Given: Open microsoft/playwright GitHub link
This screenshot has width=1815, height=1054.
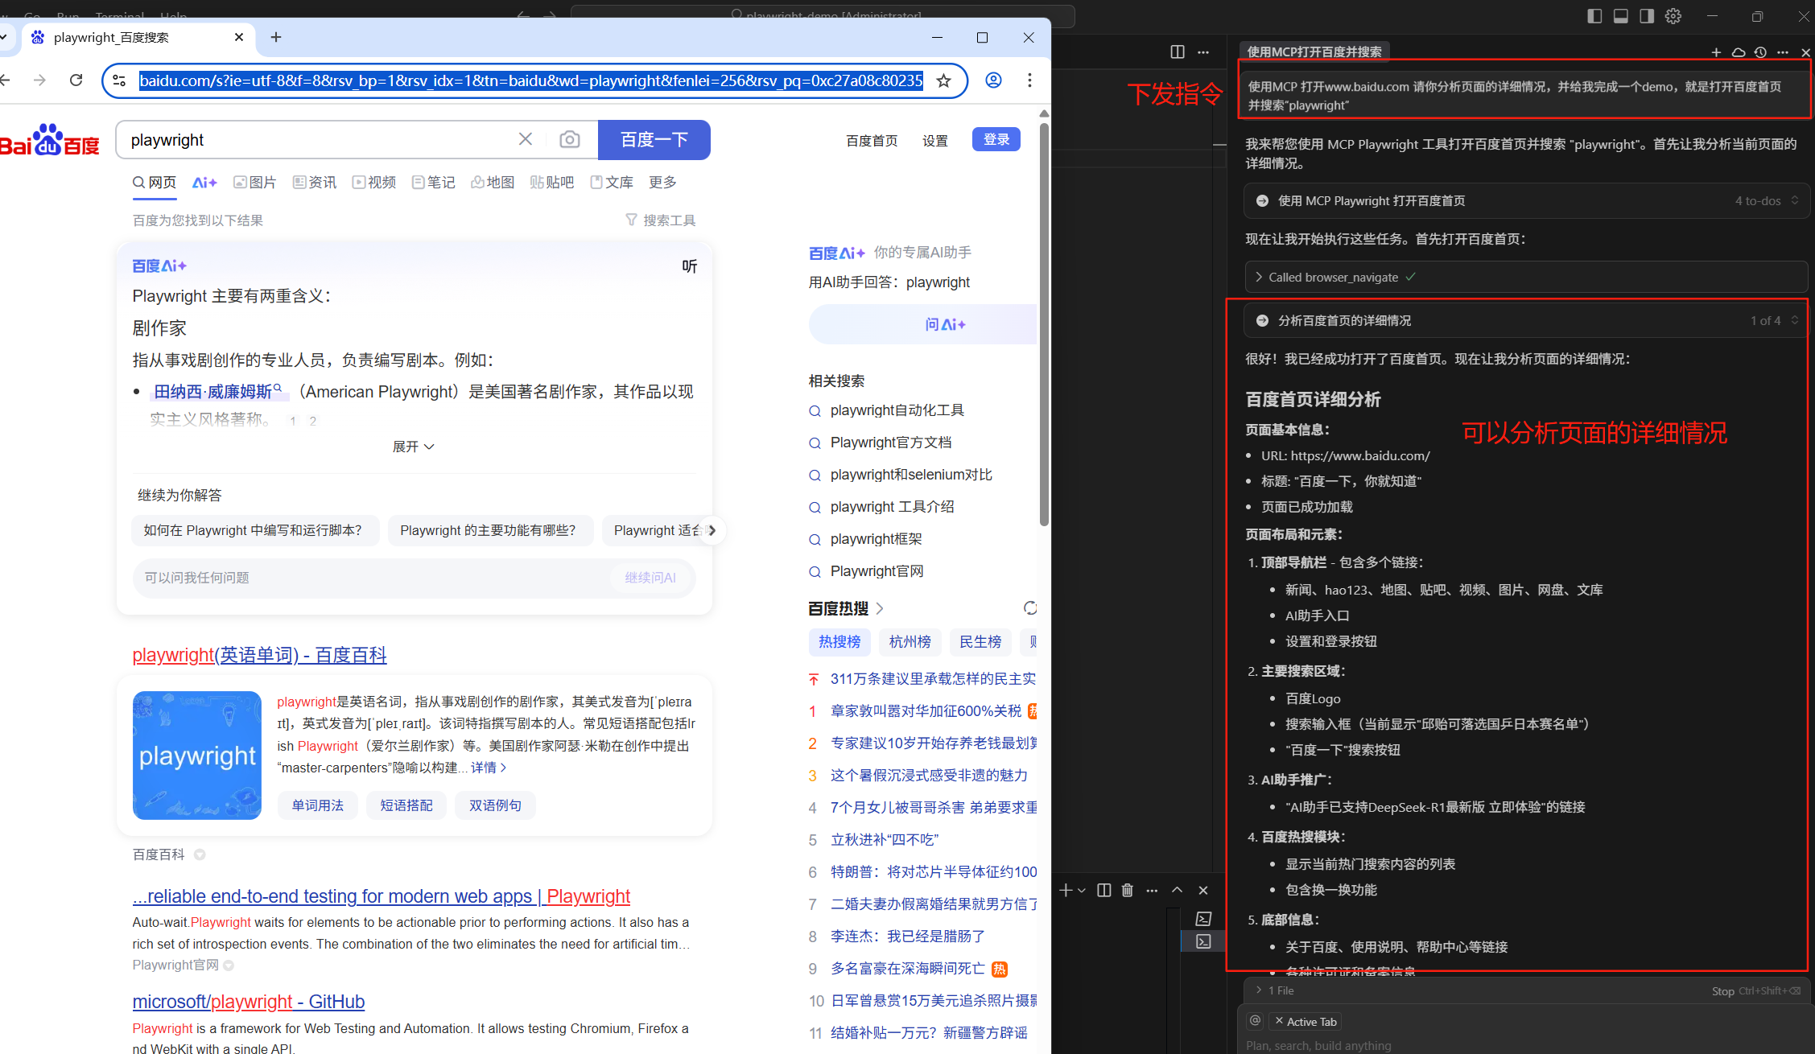Looking at the screenshot, I should coord(249,1002).
